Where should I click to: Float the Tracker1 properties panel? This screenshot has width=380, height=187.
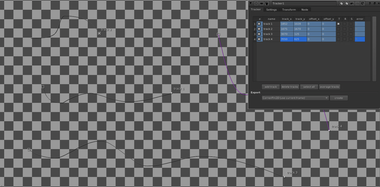[374, 3]
